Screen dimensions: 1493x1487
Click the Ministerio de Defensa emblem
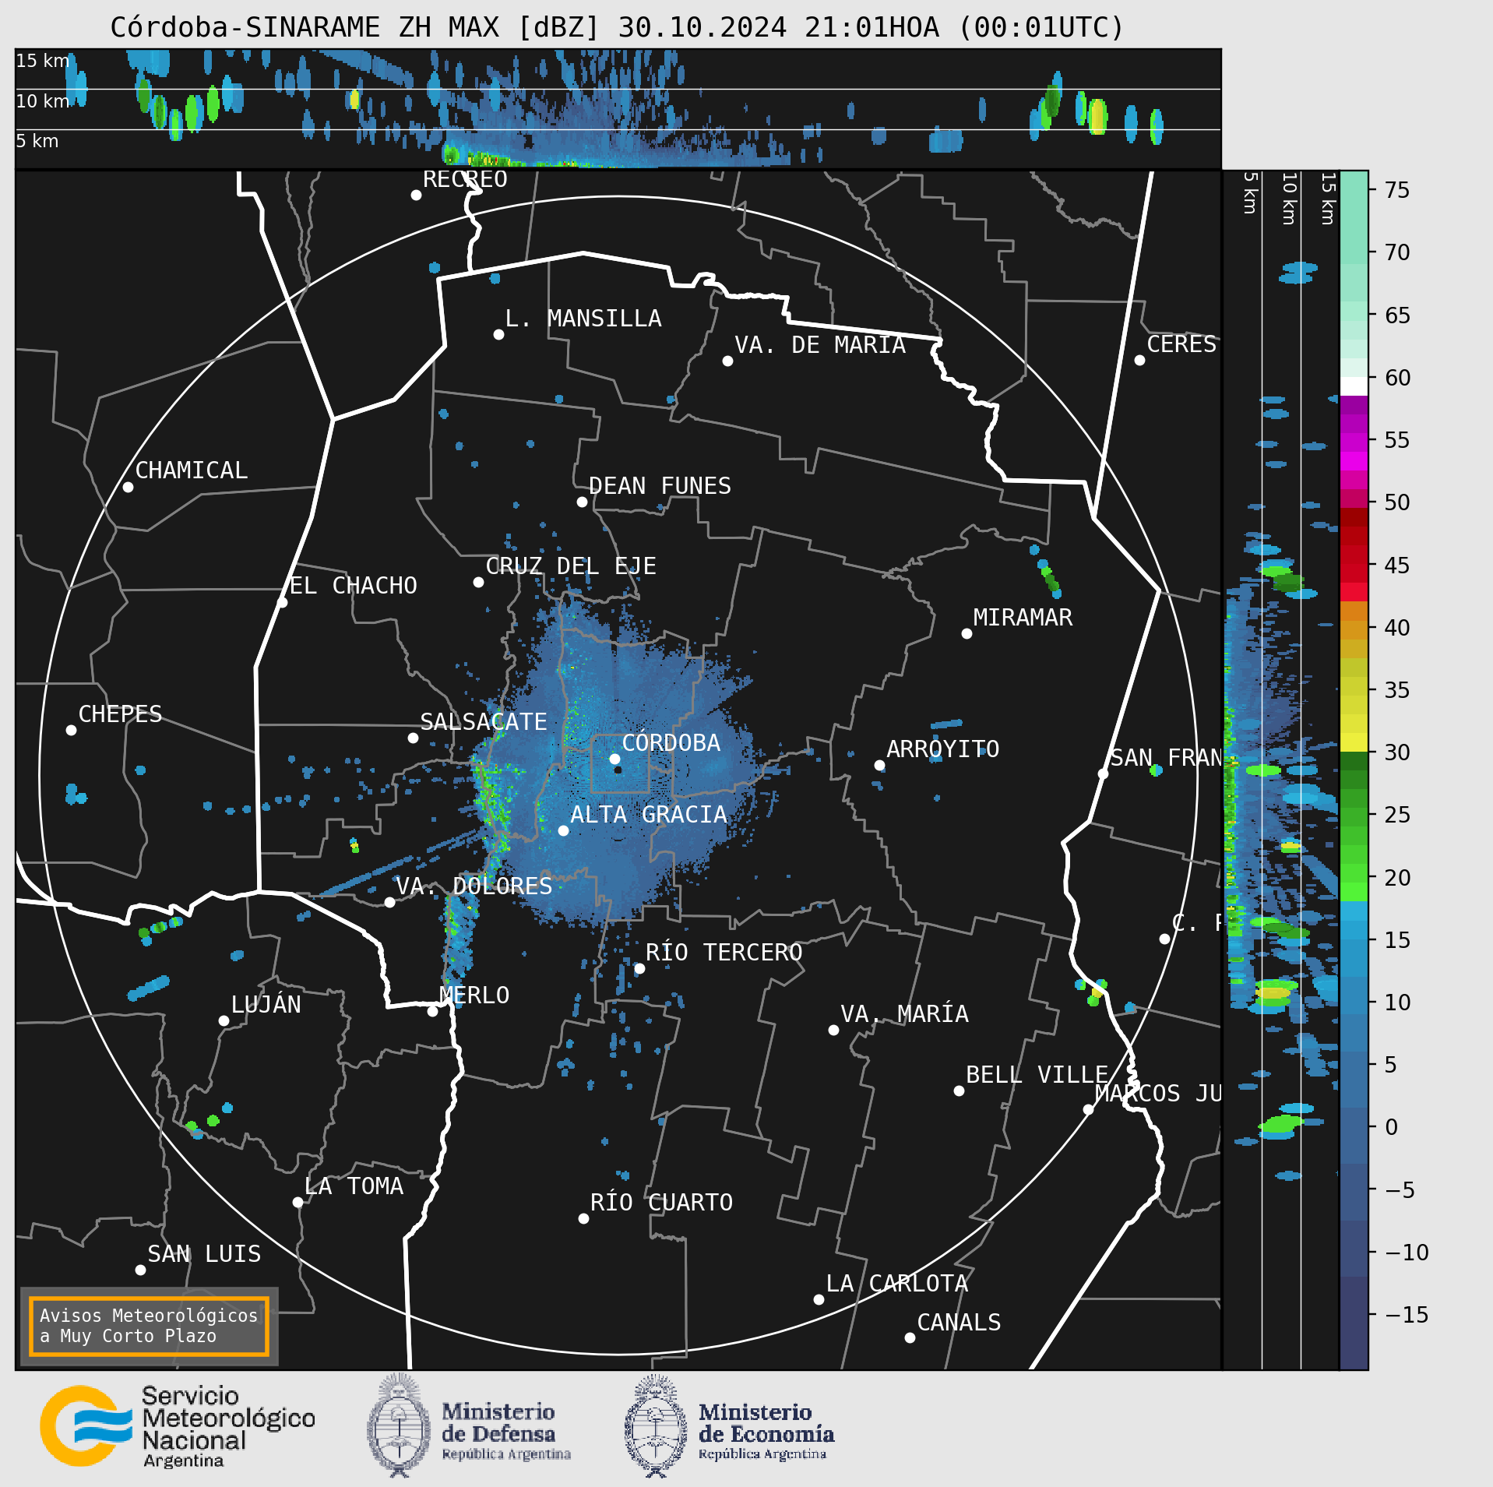(x=400, y=1425)
